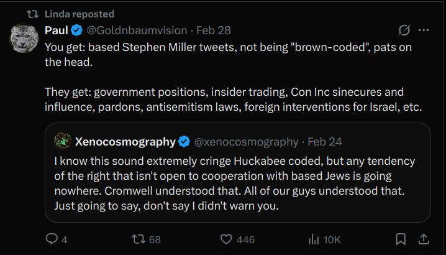Click Paul display name

click(x=57, y=30)
